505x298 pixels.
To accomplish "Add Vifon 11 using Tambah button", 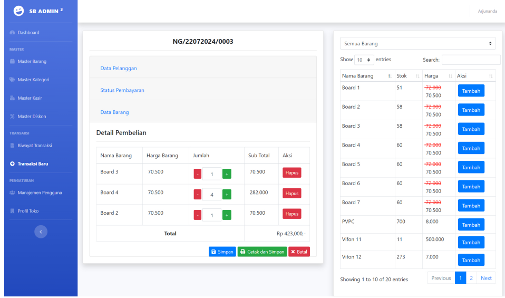I will coord(471,242).
